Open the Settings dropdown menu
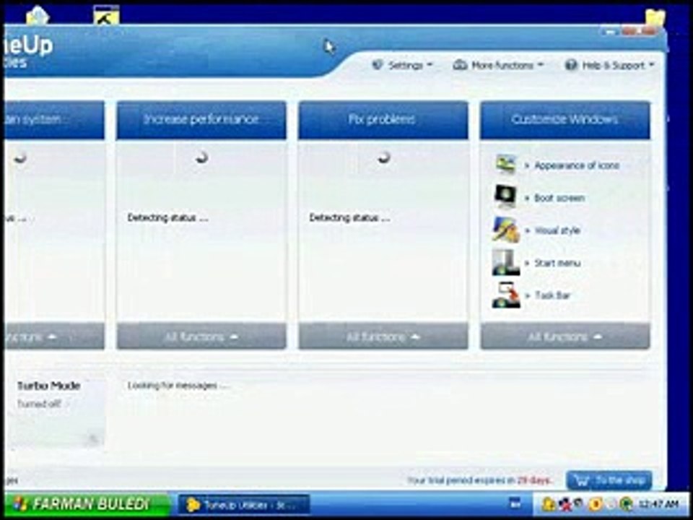693x520 pixels. click(x=402, y=66)
